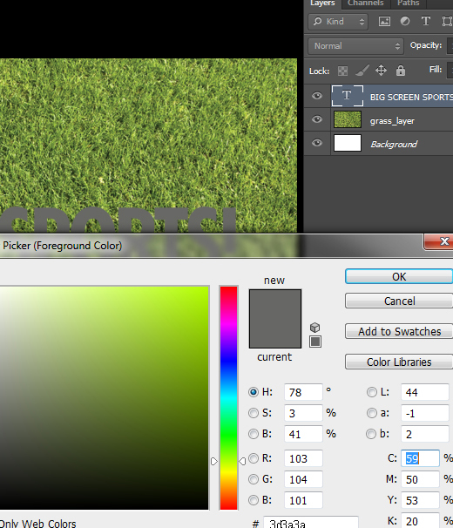Click Add to Swatches button
The image size is (453, 528).
pos(399,331)
